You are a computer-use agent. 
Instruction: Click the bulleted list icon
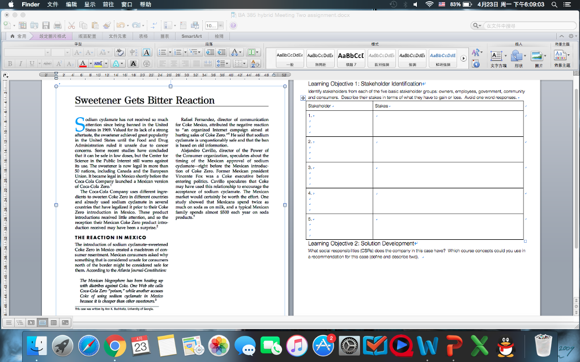[x=163, y=53]
